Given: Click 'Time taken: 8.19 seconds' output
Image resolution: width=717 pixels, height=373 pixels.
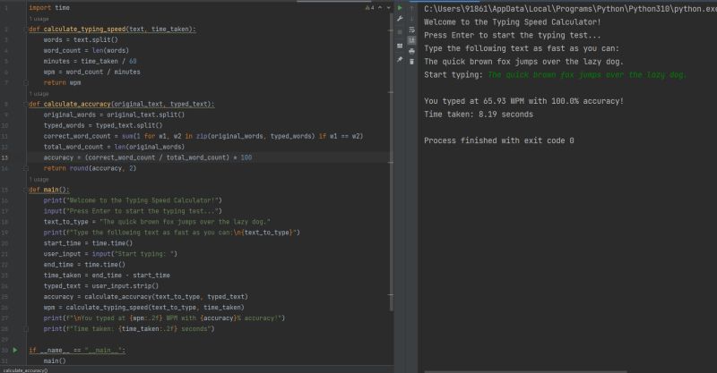Looking at the screenshot, I should click(x=479, y=114).
